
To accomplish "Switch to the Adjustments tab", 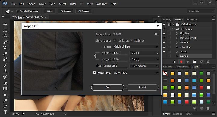I will point(182,67).
